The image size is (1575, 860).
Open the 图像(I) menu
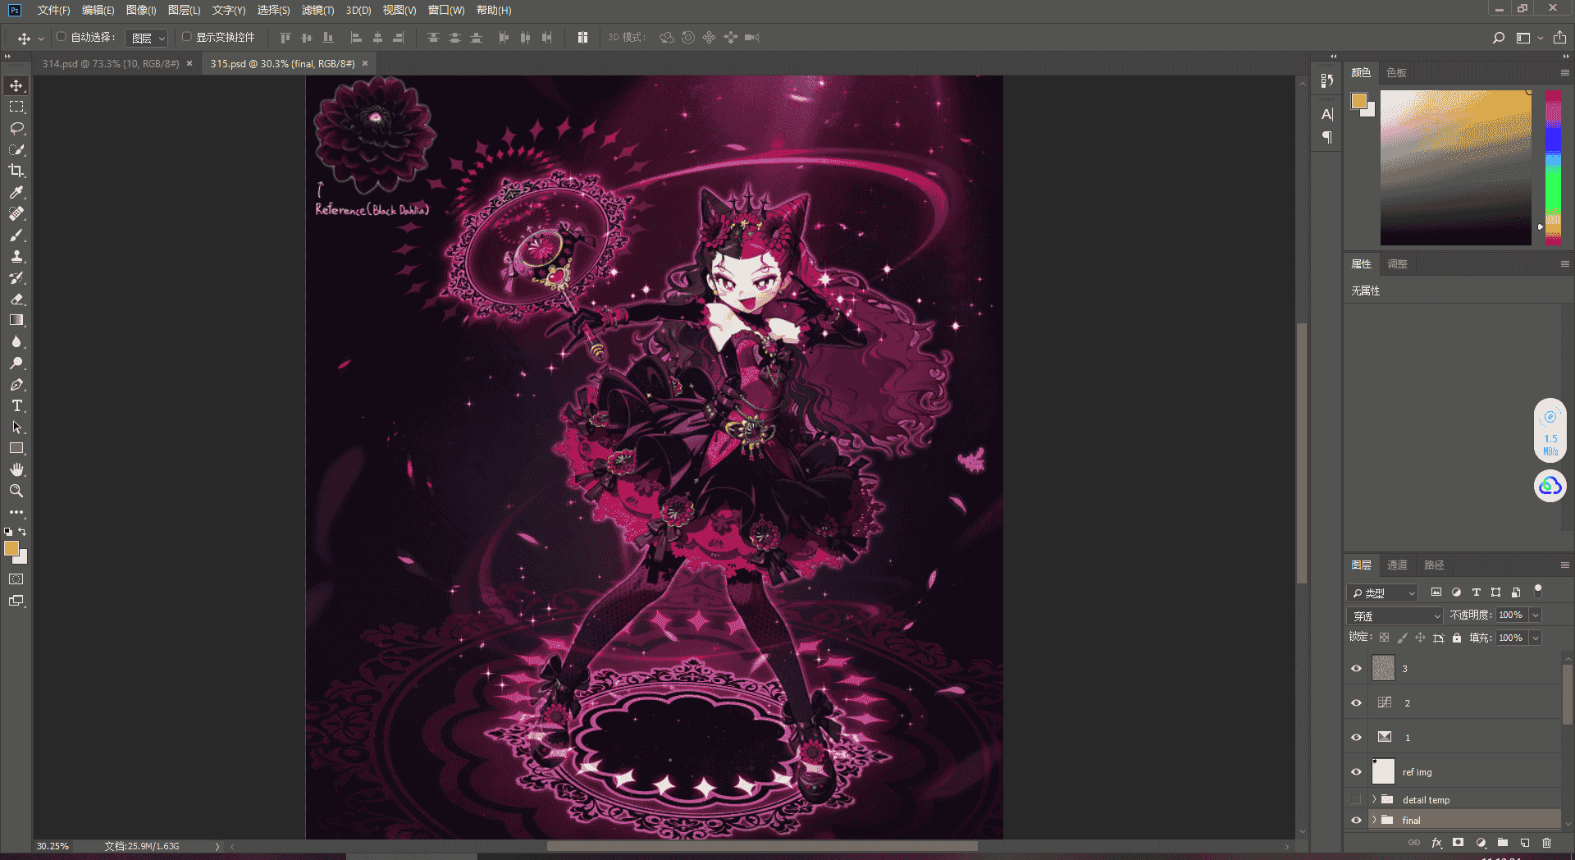(x=141, y=10)
